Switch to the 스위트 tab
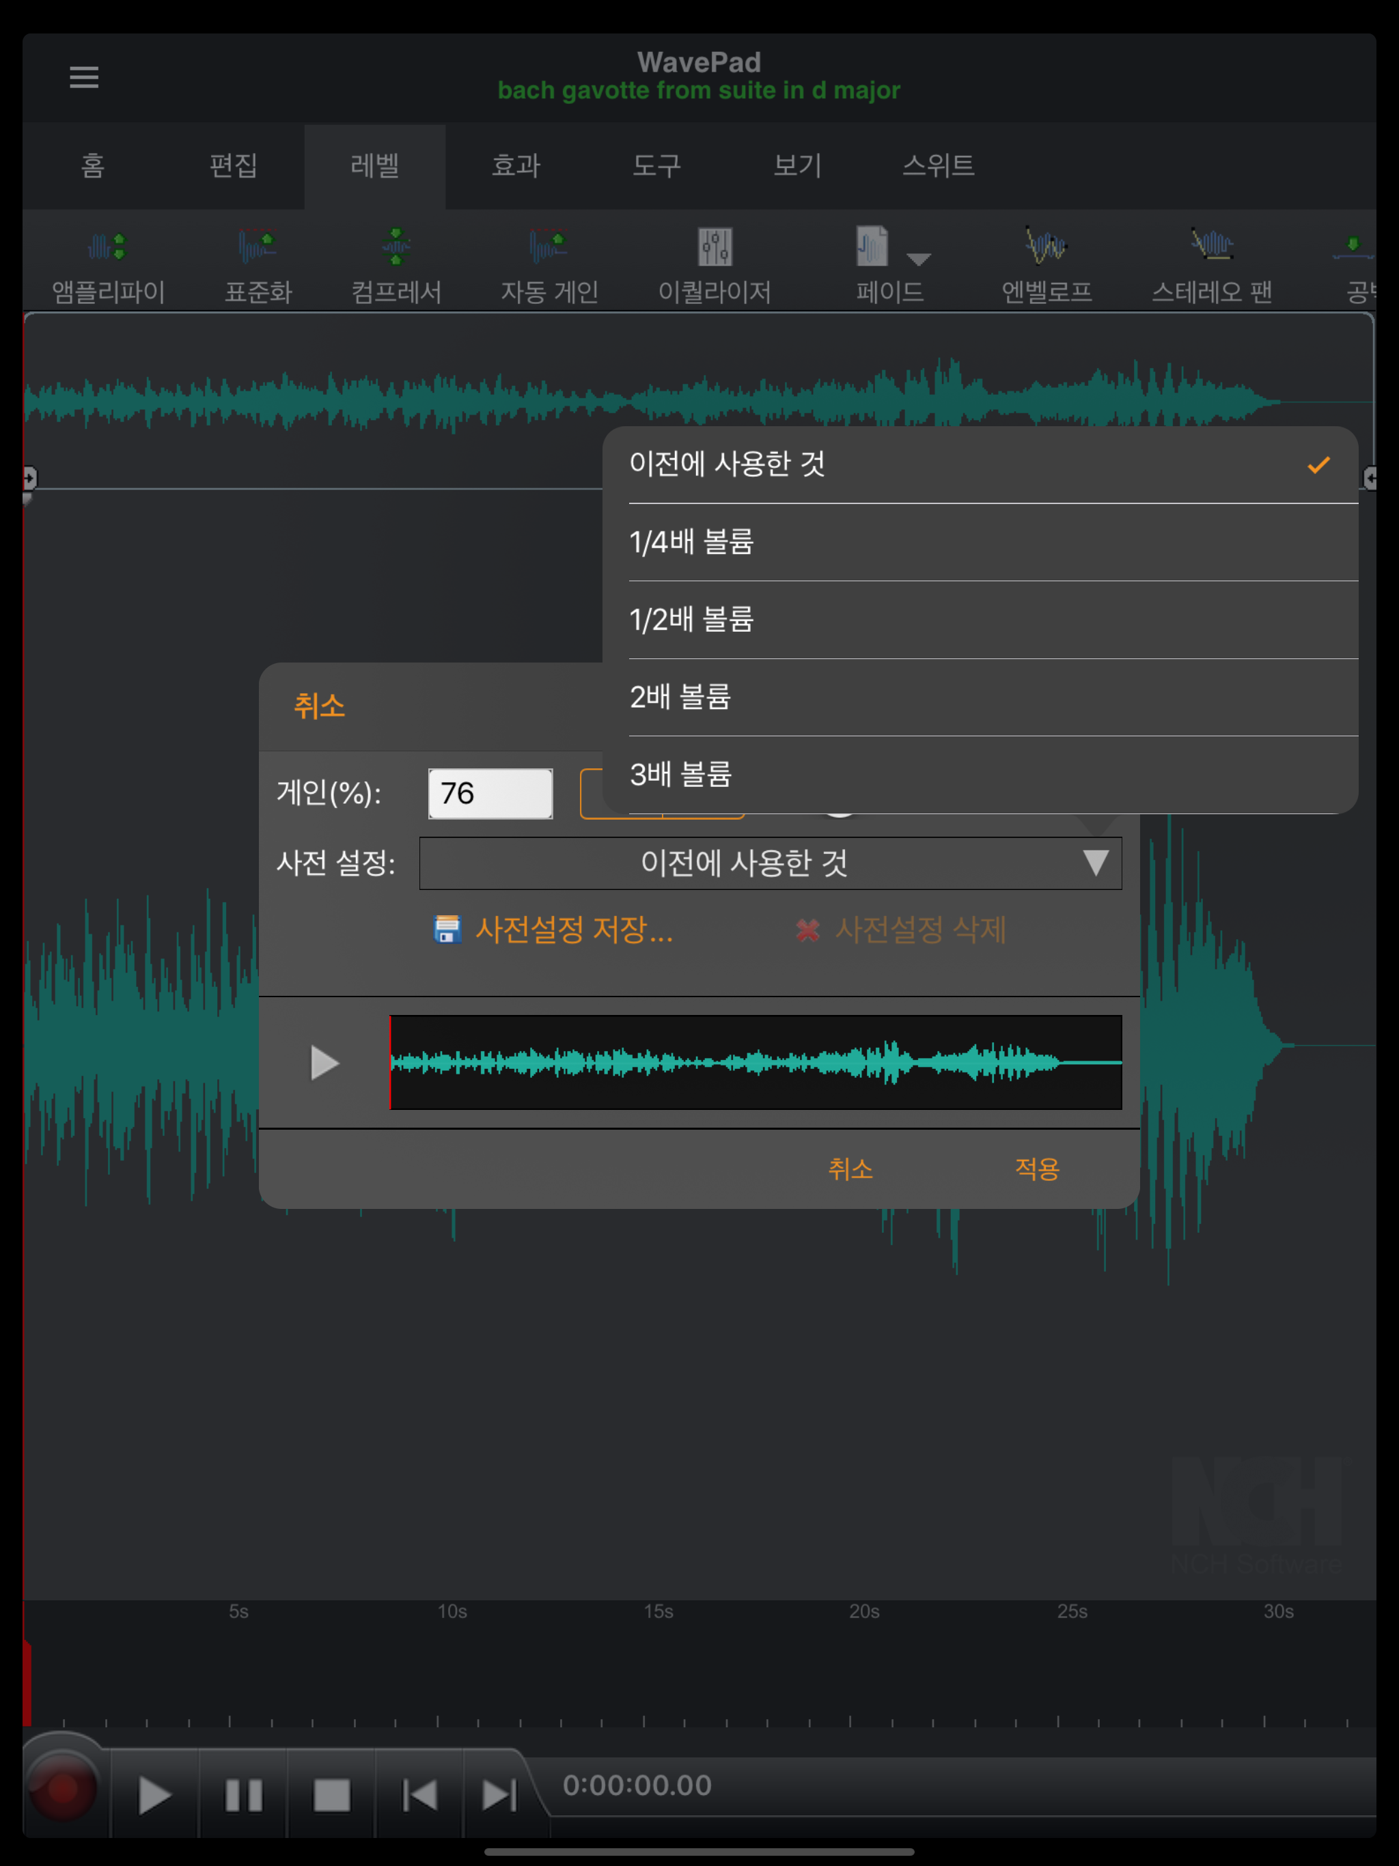 click(939, 165)
